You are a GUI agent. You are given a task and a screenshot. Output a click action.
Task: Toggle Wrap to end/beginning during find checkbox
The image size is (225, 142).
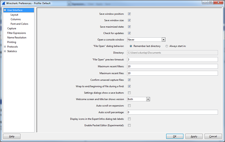coord(129,86)
